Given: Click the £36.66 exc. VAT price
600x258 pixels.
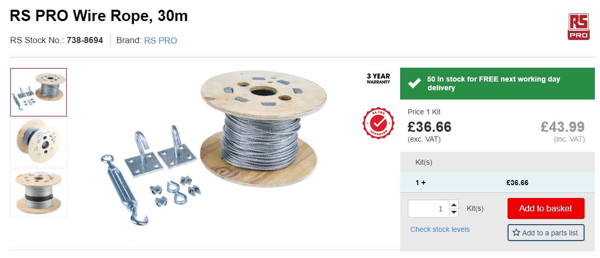Looking at the screenshot, I should (429, 127).
